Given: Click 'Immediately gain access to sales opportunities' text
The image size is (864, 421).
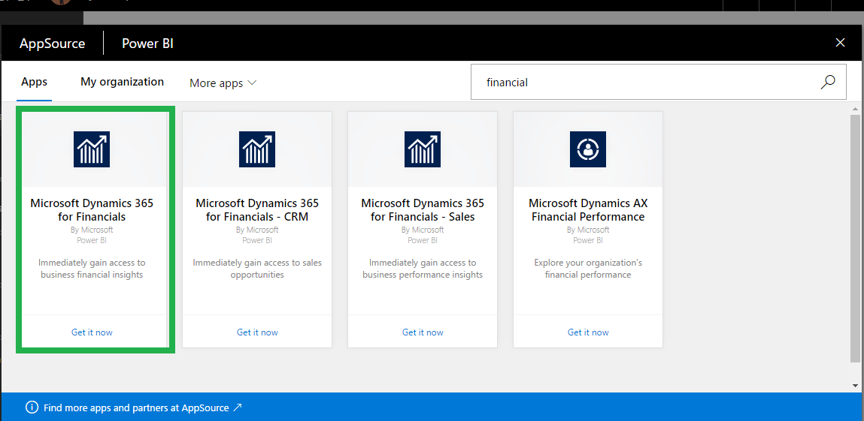Looking at the screenshot, I should pyautogui.click(x=257, y=268).
